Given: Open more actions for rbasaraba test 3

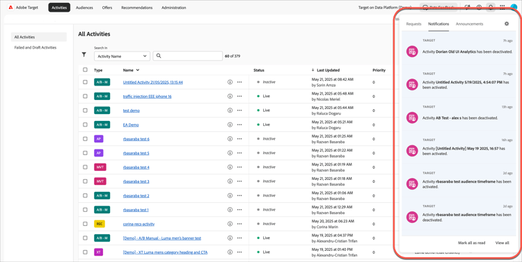Looking at the screenshot, I should (x=239, y=181).
